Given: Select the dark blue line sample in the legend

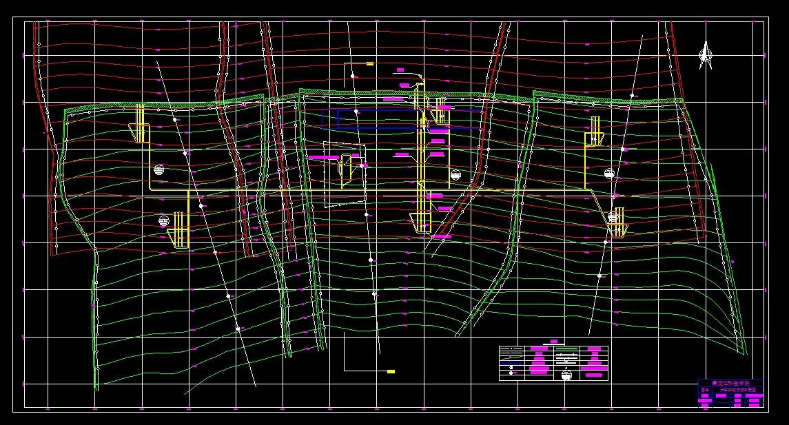Looking at the screenshot, I should pyautogui.click(x=511, y=362).
